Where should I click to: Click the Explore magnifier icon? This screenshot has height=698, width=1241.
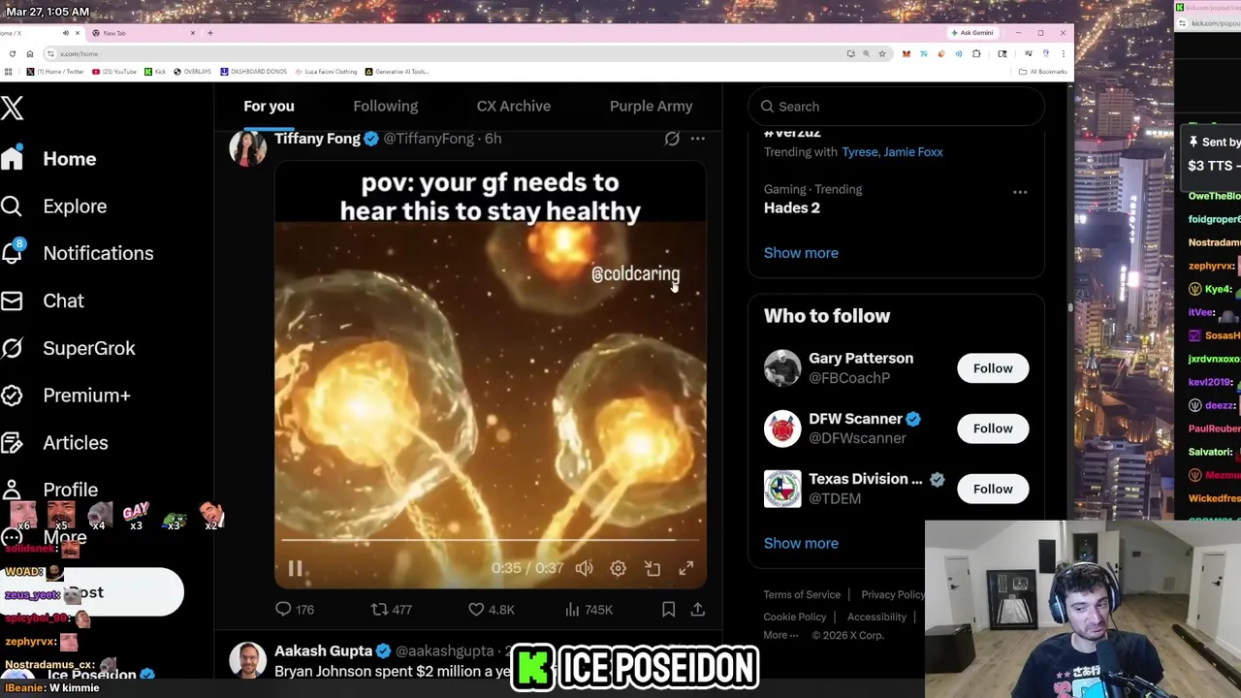(x=12, y=206)
